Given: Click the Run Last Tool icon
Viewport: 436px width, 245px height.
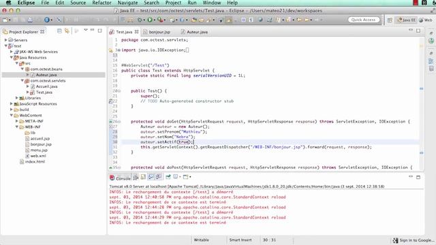Looking at the screenshot, I should (160, 20).
